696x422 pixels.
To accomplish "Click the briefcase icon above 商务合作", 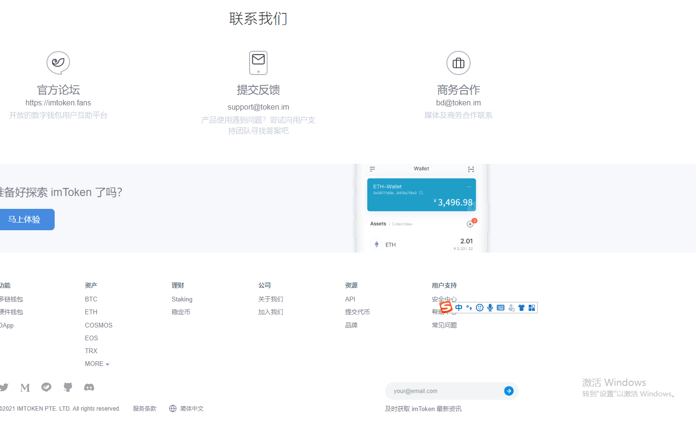I will point(458,63).
